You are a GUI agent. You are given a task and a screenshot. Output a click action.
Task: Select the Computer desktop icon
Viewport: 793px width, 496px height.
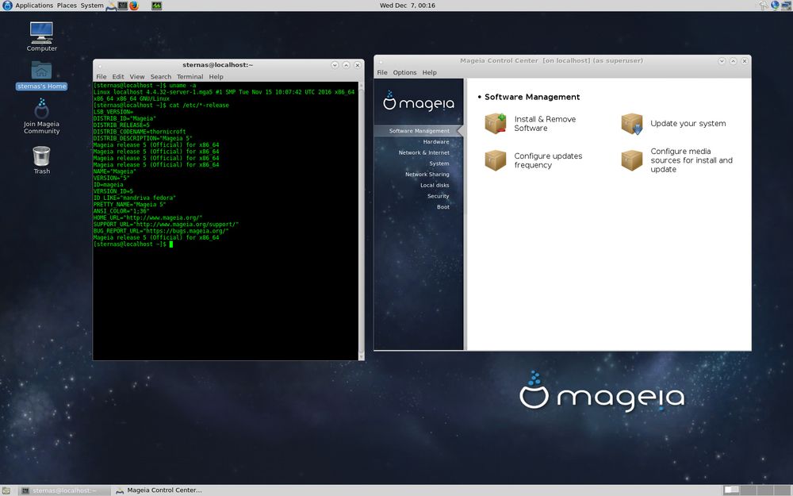pos(42,37)
